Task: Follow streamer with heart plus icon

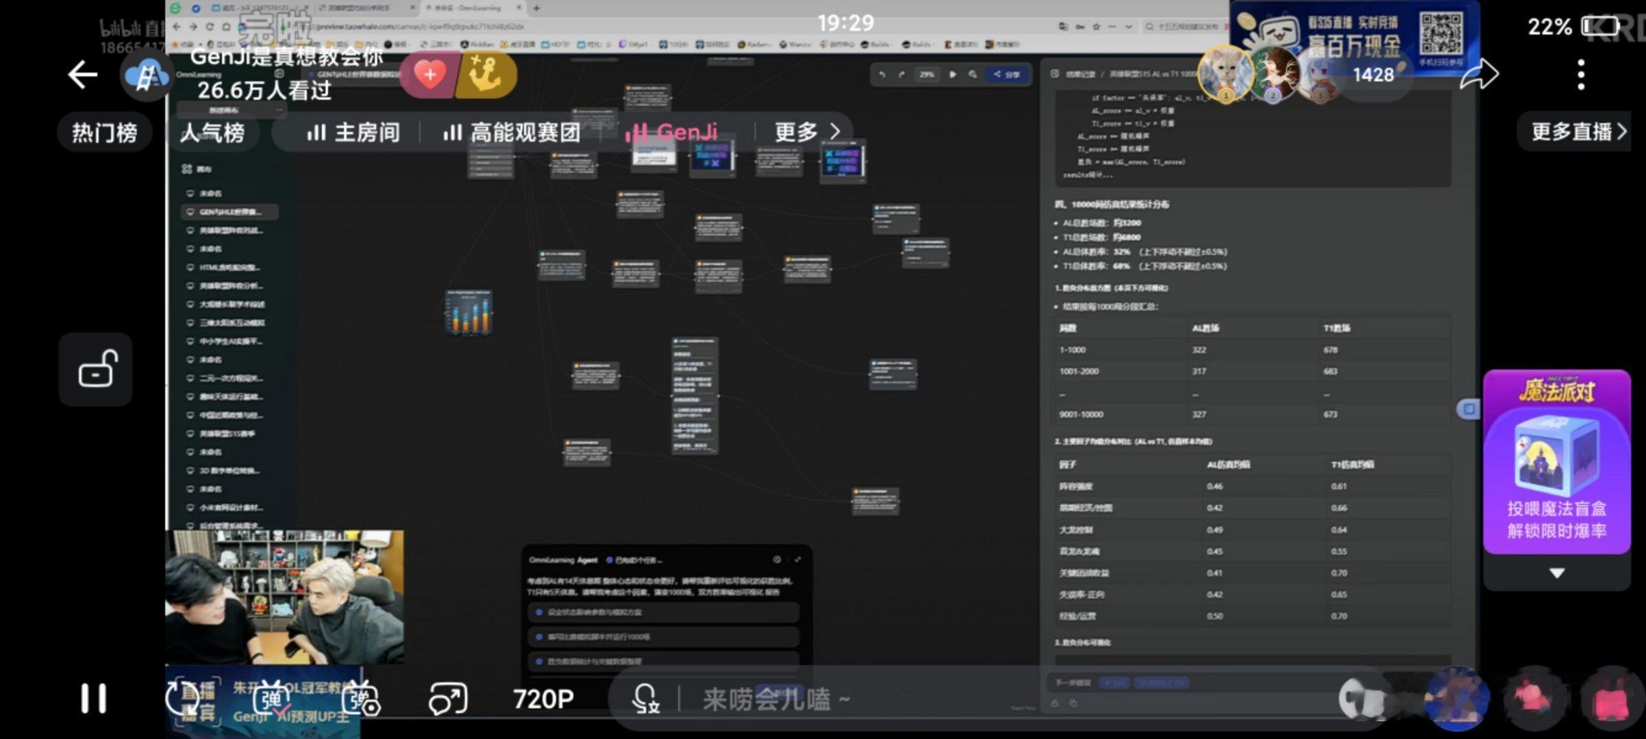Action: click(x=429, y=74)
